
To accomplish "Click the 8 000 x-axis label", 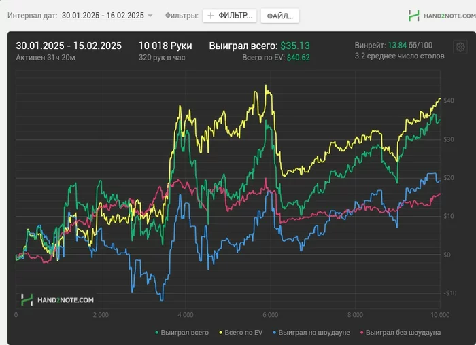I will pos(355,315).
